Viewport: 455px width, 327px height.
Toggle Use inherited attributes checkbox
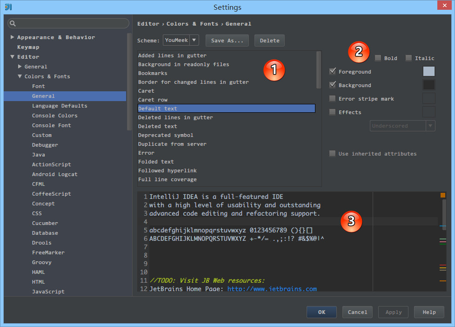coord(333,154)
